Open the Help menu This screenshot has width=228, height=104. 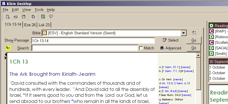pos(51,10)
